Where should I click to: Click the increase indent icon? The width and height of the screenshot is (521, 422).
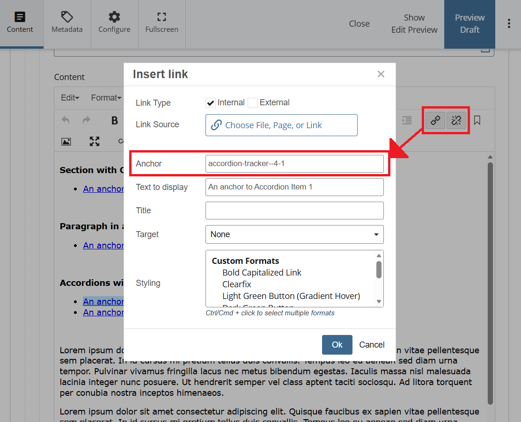(x=407, y=121)
